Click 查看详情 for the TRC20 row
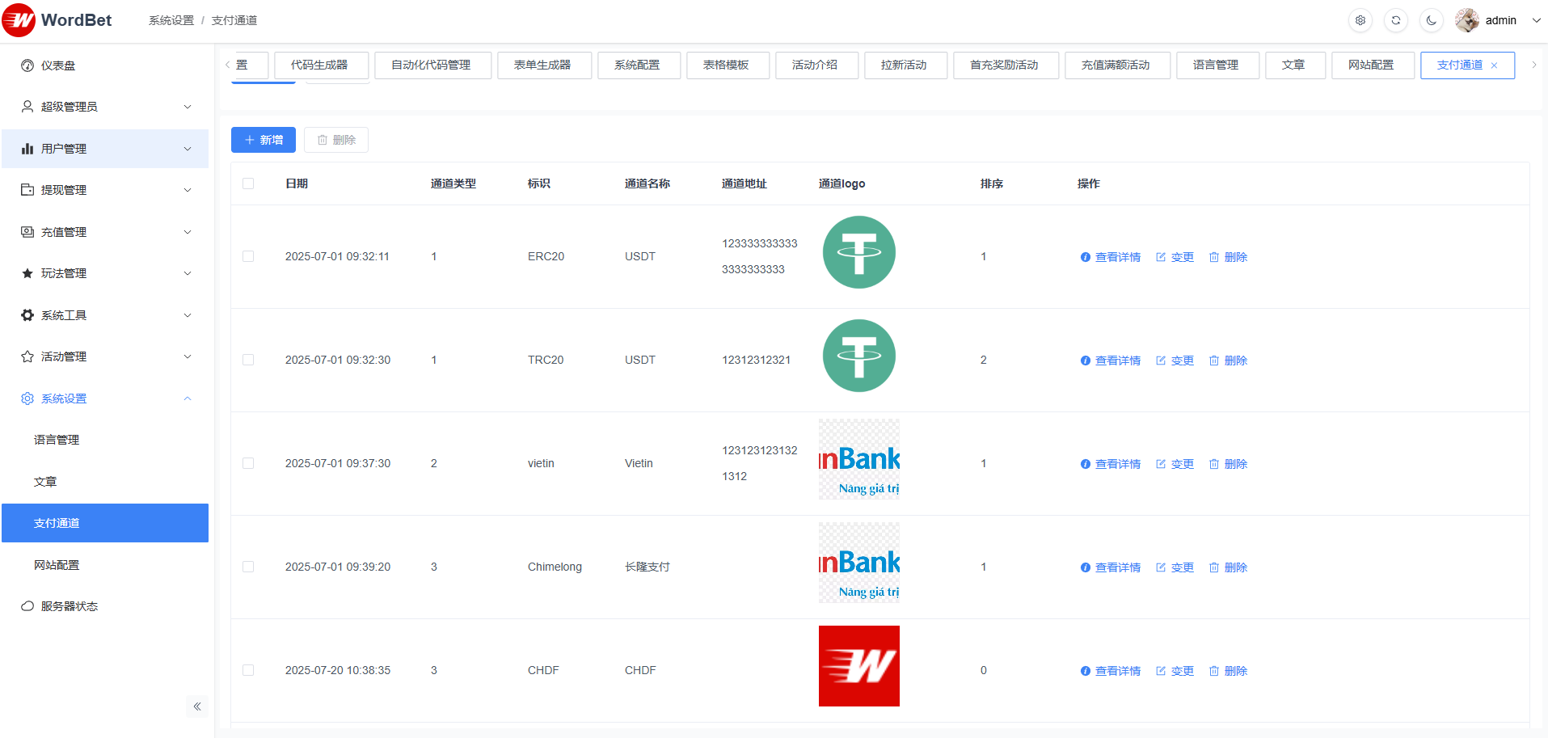Viewport: 1548px width, 738px height. pyautogui.click(x=1111, y=361)
